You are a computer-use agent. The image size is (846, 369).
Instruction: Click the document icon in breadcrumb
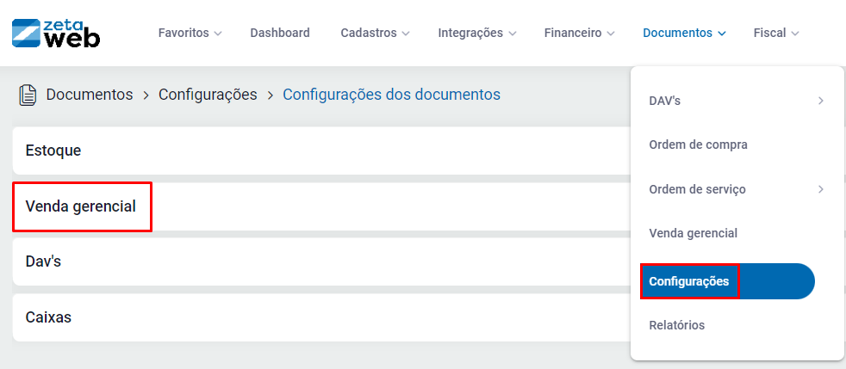(28, 95)
